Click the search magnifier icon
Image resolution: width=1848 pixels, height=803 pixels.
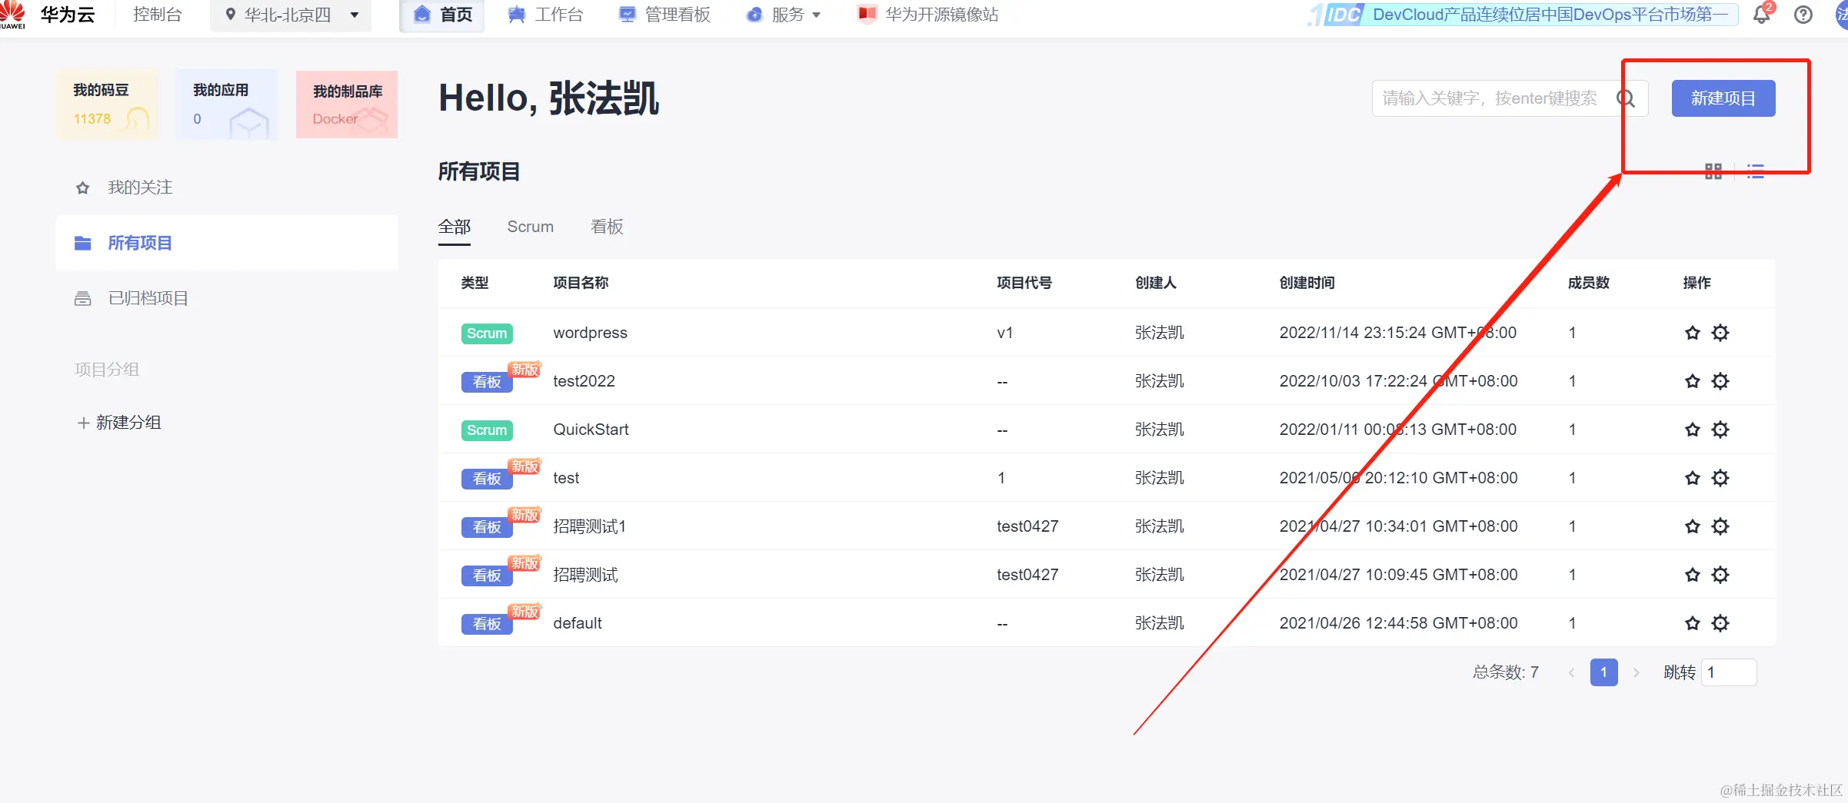(x=1625, y=98)
